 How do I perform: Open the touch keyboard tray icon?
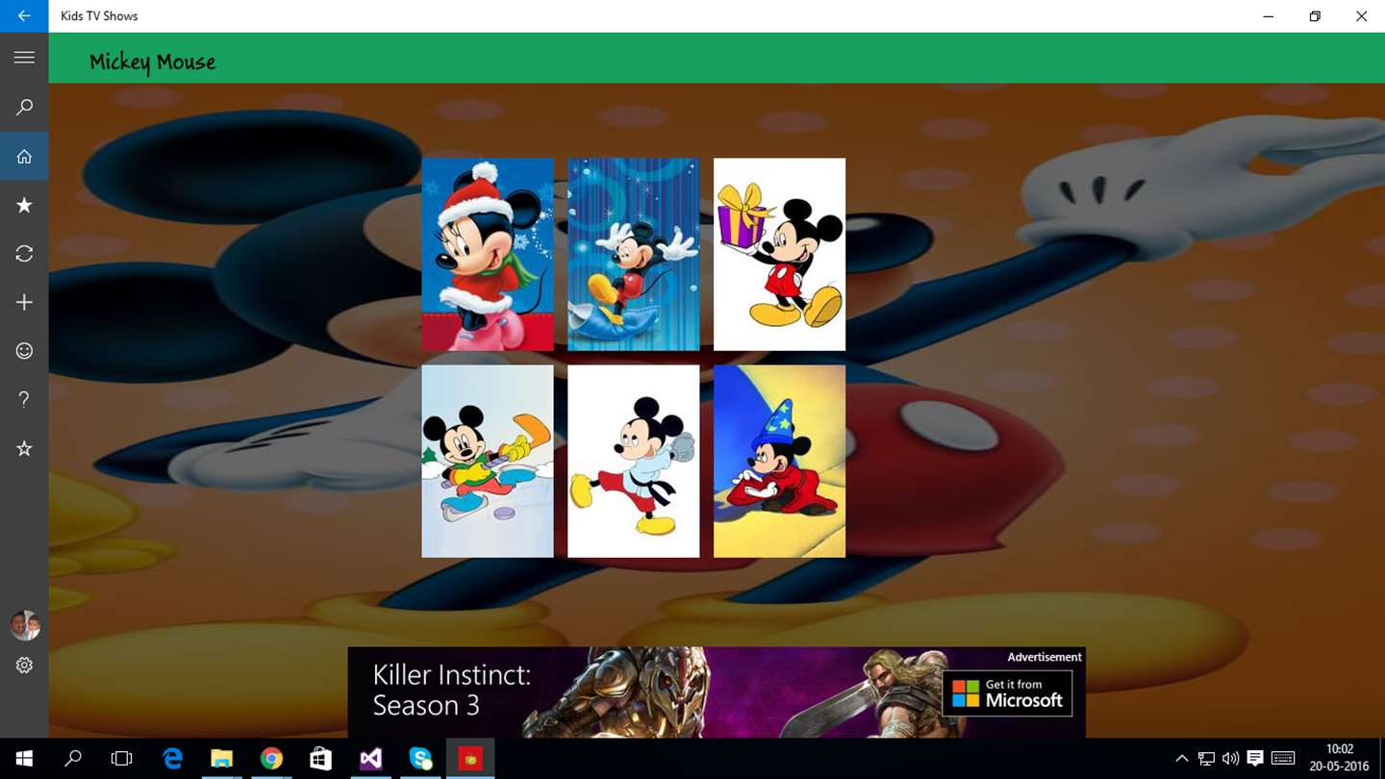[x=1283, y=759]
